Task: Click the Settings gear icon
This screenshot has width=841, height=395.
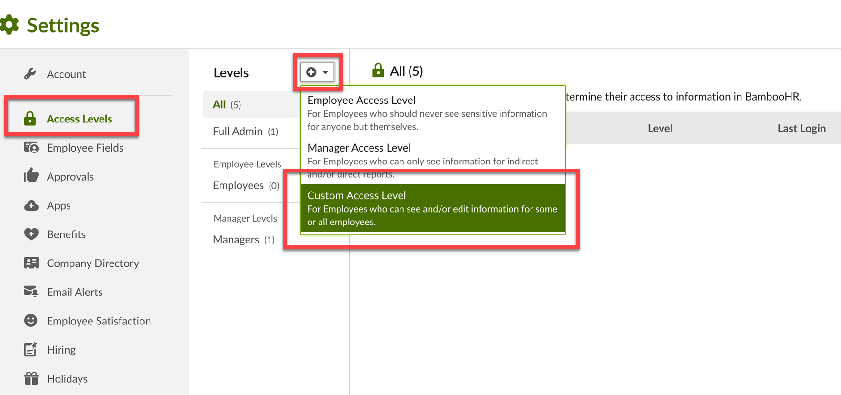Action: click(9, 25)
